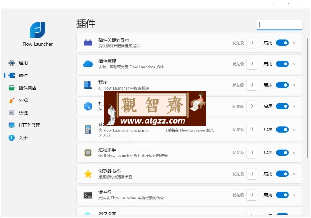Screen dimensions: 311x218
Task: Click the 程序 plugin title
Action: [x=103, y=82]
